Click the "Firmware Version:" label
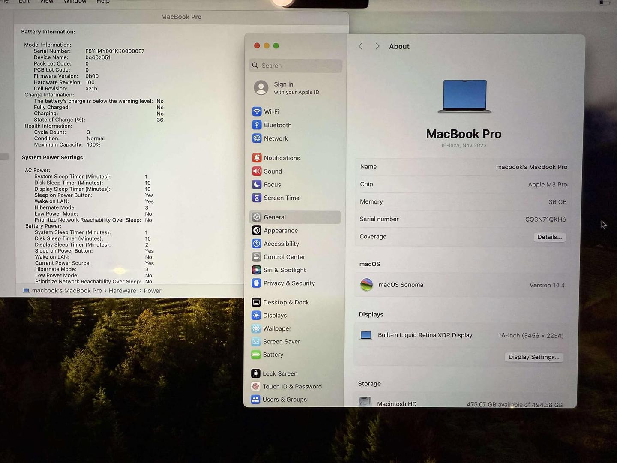This screenshot has width=617, height=463. (x=56, y=76)
